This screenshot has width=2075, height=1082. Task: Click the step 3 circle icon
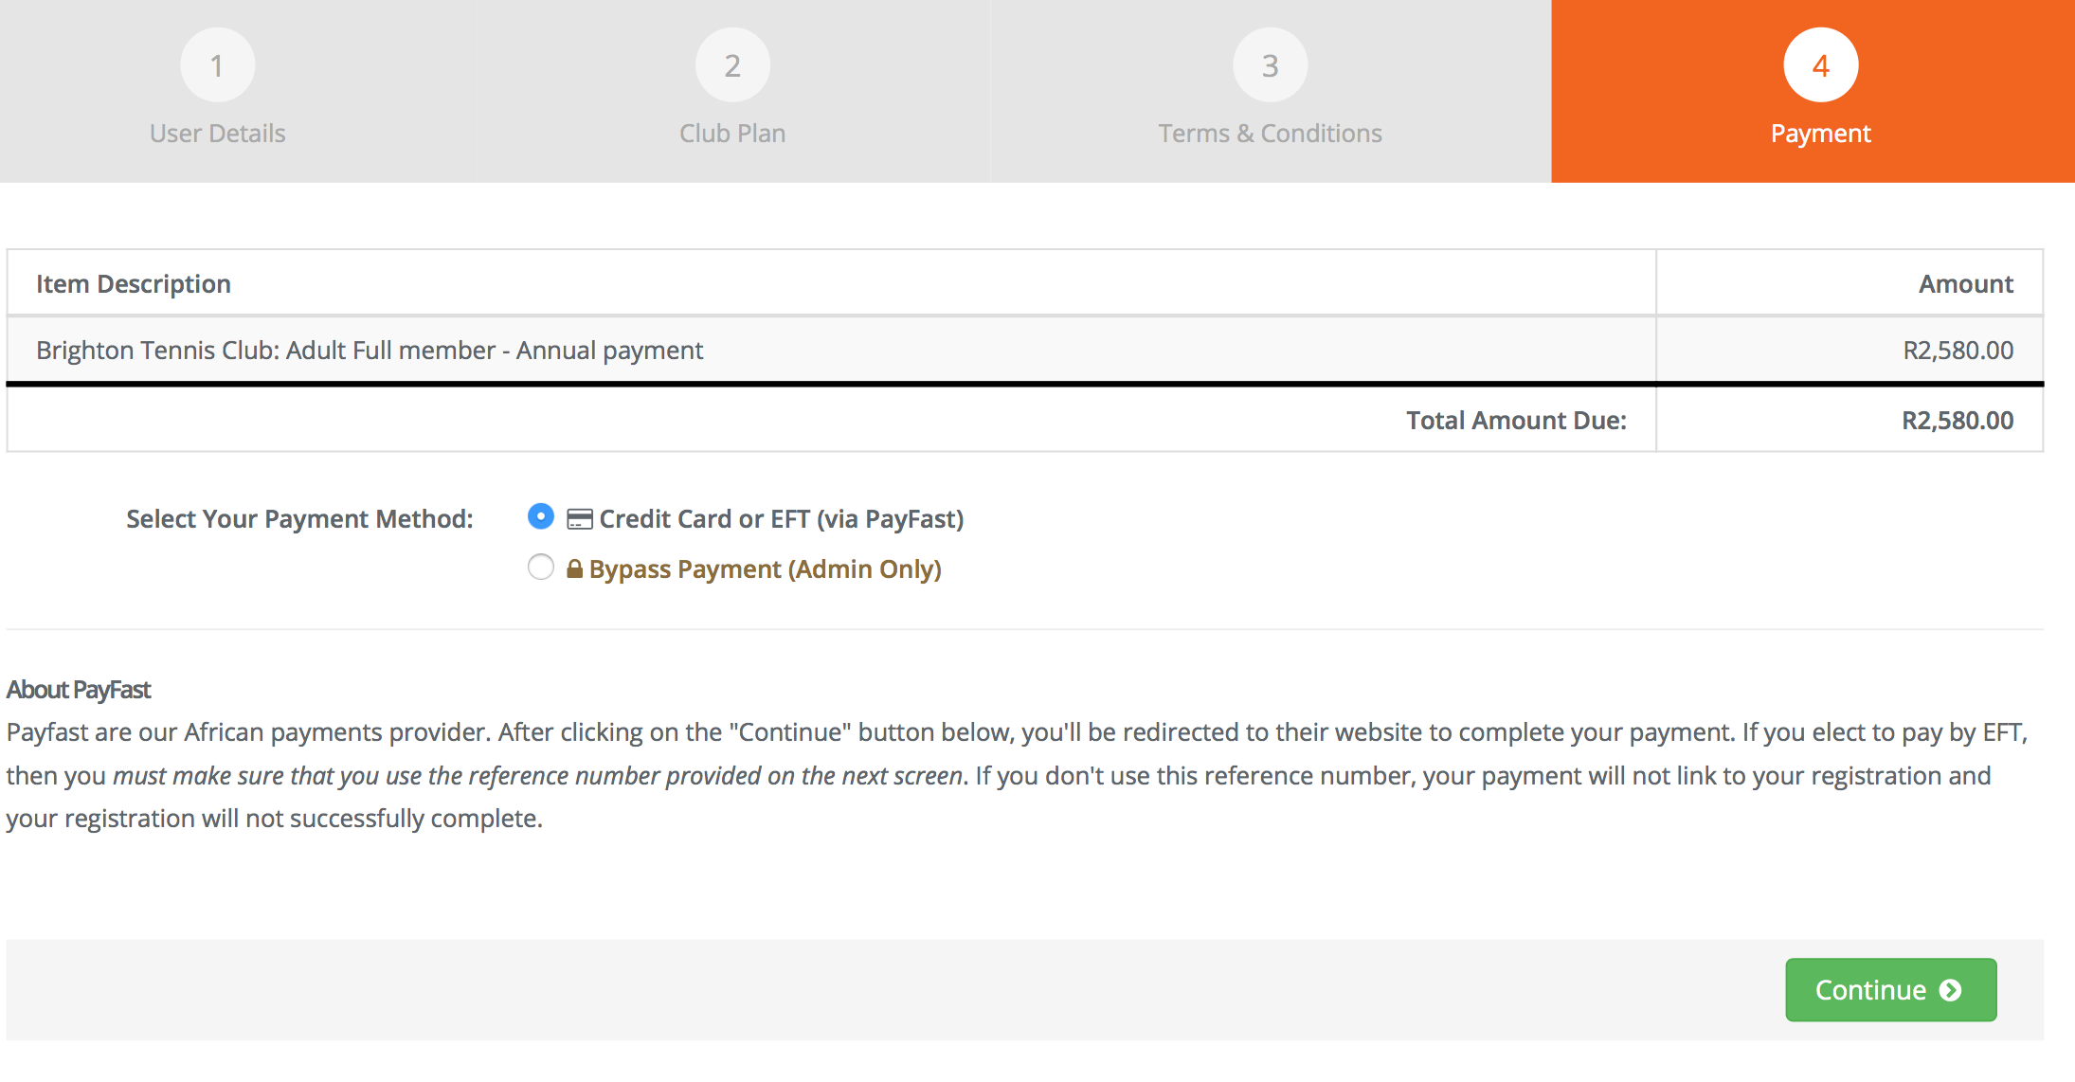coord(1270,65)
